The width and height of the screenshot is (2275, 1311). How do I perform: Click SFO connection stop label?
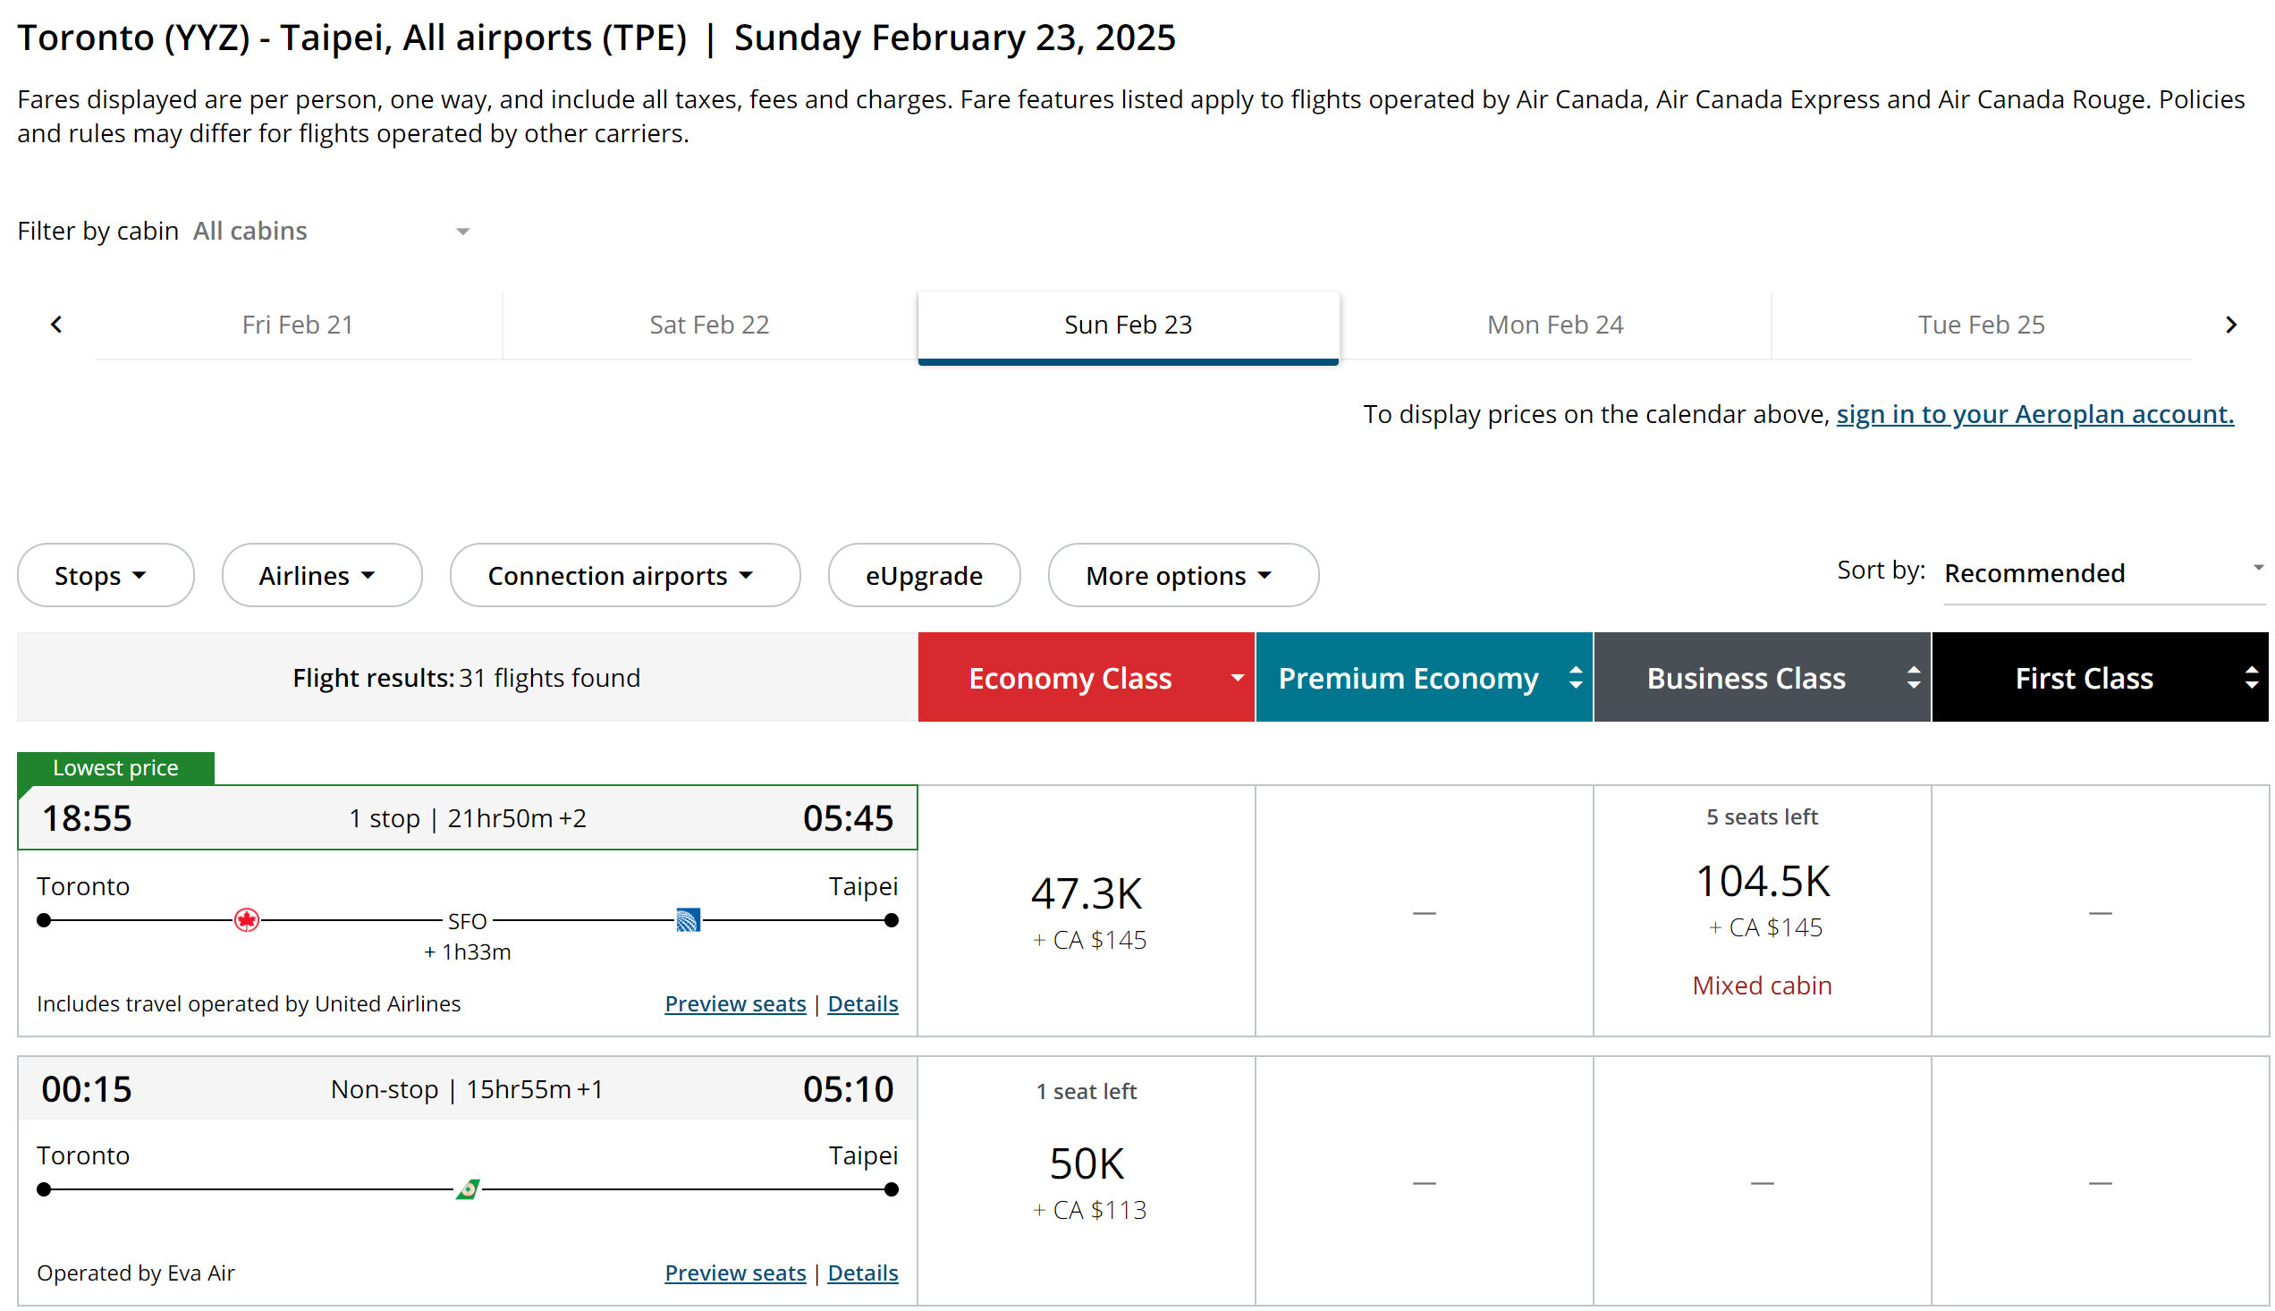tap(467, 921)
